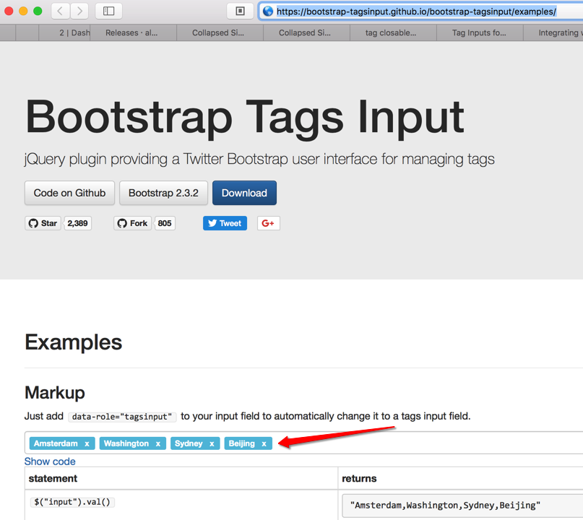Viewport: 583px width, 520px height.
Task: Click the $("input").val() statement cell
Action: (72, 502)
